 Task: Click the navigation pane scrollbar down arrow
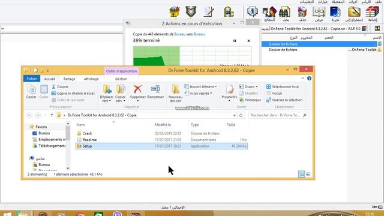click(x=68, y=168)
